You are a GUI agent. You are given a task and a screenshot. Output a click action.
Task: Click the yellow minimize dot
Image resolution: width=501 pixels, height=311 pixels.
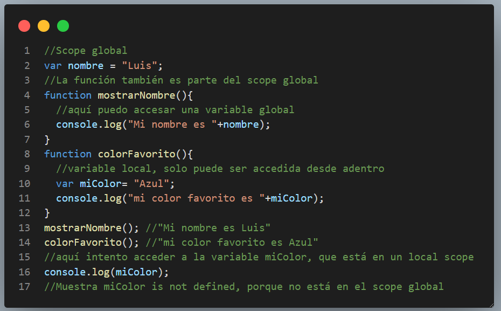tap(43, 25)
